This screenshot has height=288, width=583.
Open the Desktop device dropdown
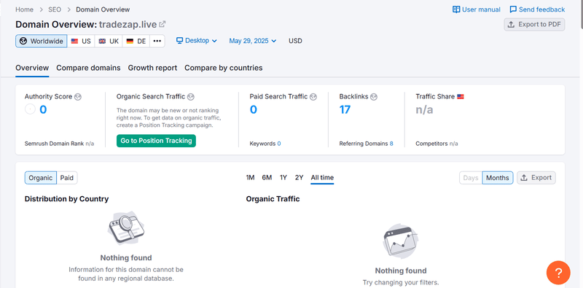point(197,41)
